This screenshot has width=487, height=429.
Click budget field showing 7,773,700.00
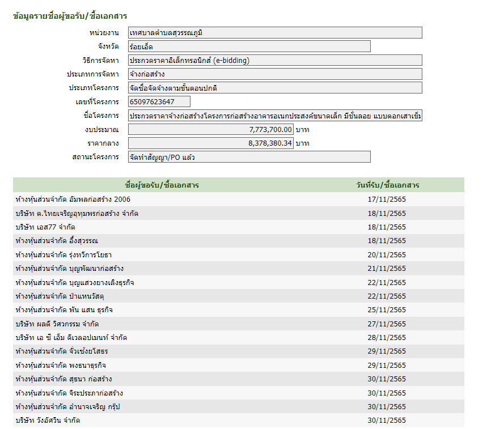(x=210, y=130)
